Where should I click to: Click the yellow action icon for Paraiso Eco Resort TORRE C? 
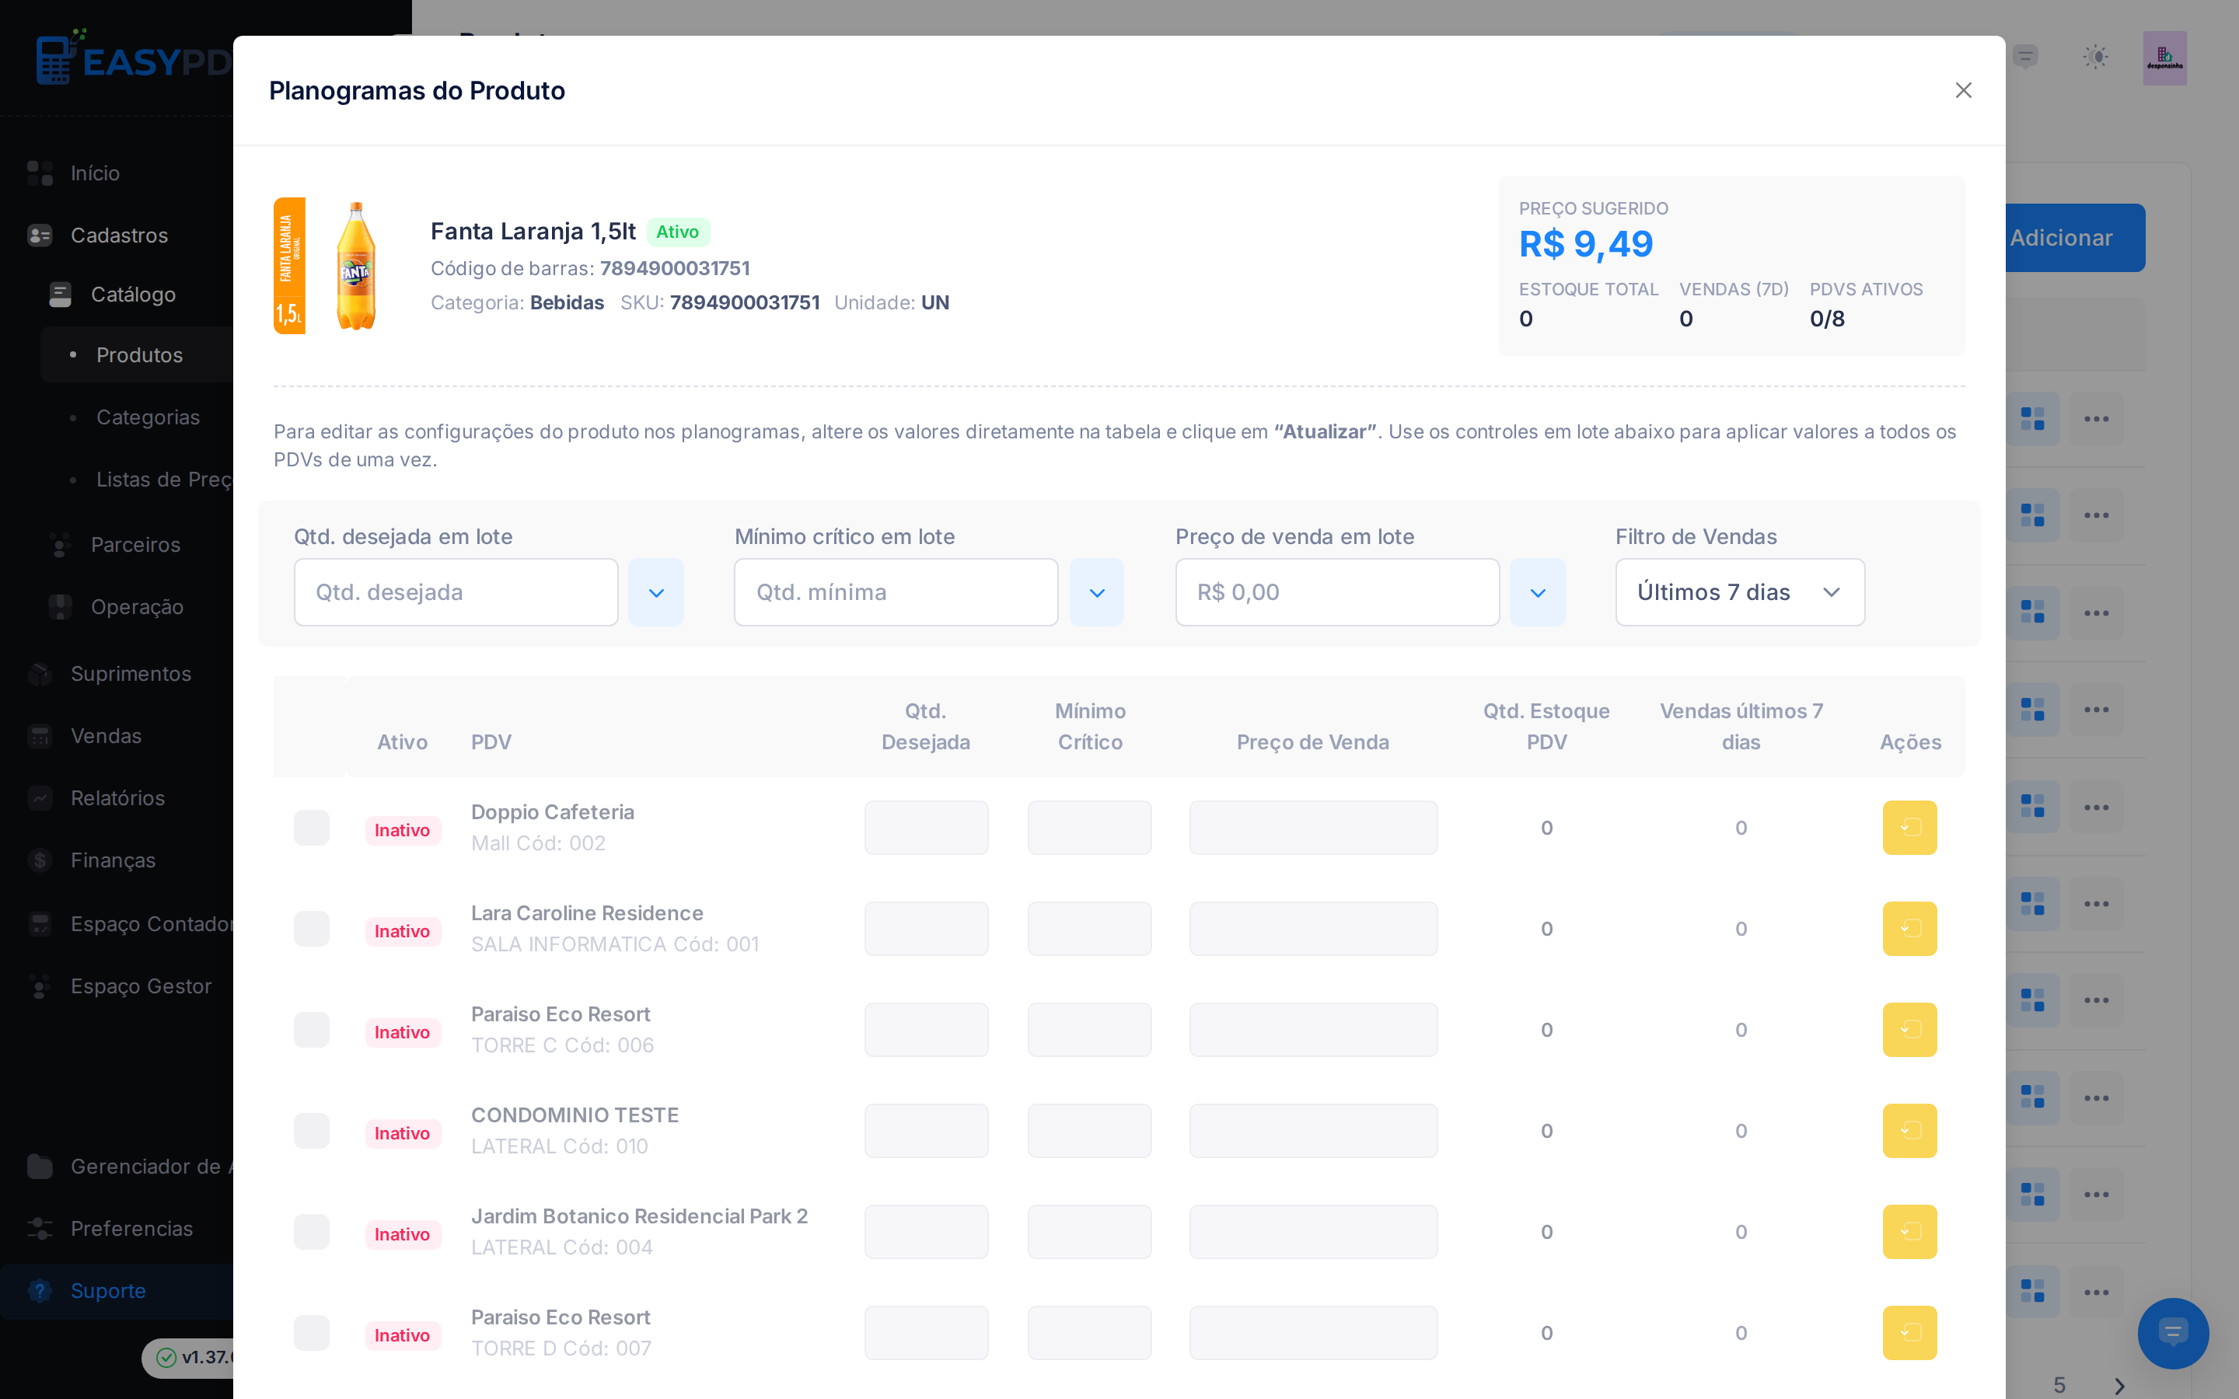point(1909,1030)
